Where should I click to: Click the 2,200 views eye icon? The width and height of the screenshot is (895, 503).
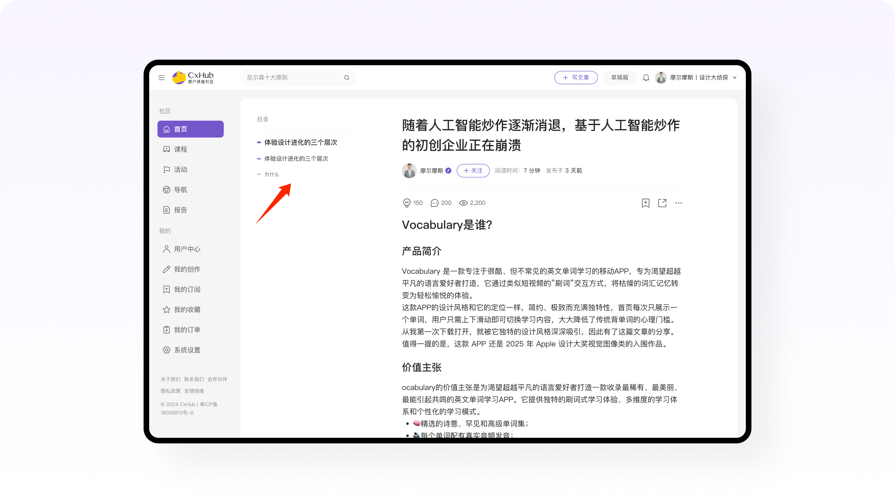click(x=463, y=203)
